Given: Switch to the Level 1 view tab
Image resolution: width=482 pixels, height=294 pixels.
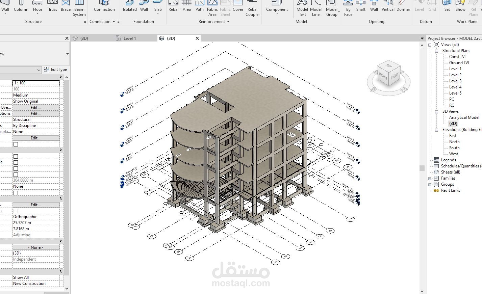Looking at the screenshot, I should point(129,38).
